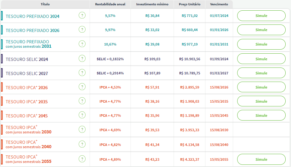Open help icon for Tesouro IPCA+ 2026
Screen dimensions: 291x167
[82, 87]
